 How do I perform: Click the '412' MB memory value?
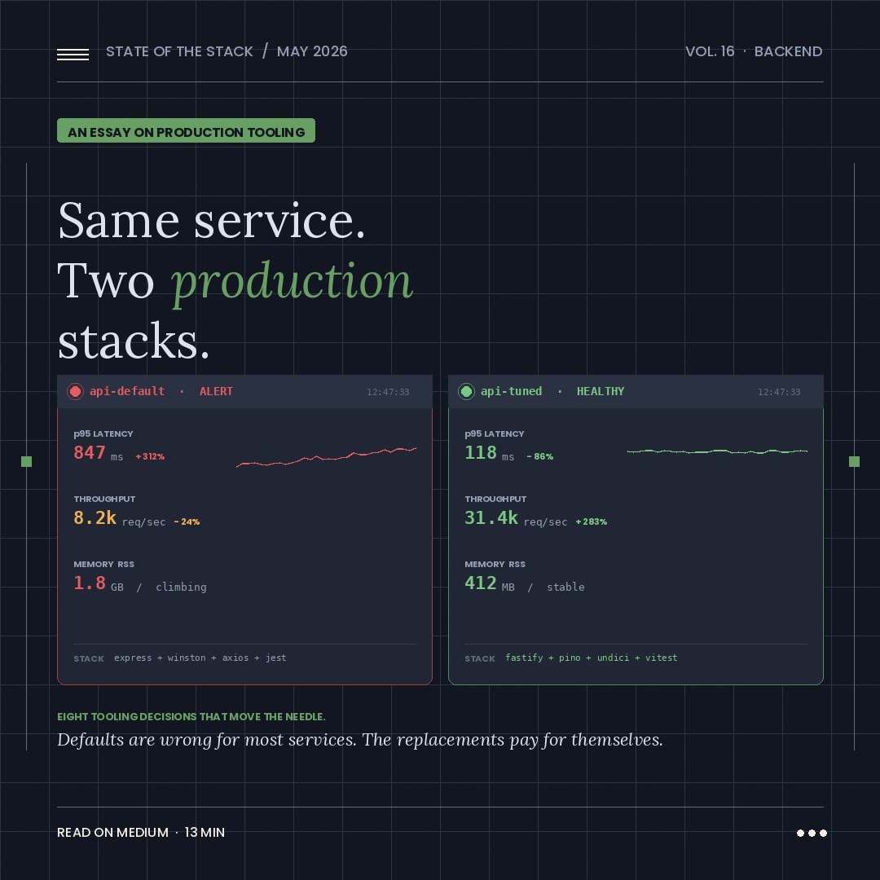pyautogui.click(x=481, y=583)
